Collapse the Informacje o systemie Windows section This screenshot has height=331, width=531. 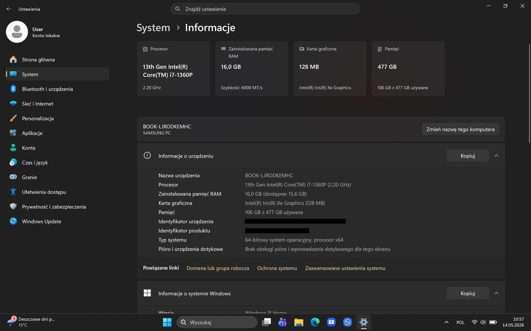coord(496,293)
